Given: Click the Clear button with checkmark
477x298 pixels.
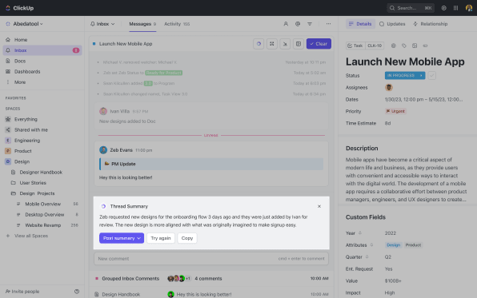Looking at the screenshot, I should click(319, 44).
